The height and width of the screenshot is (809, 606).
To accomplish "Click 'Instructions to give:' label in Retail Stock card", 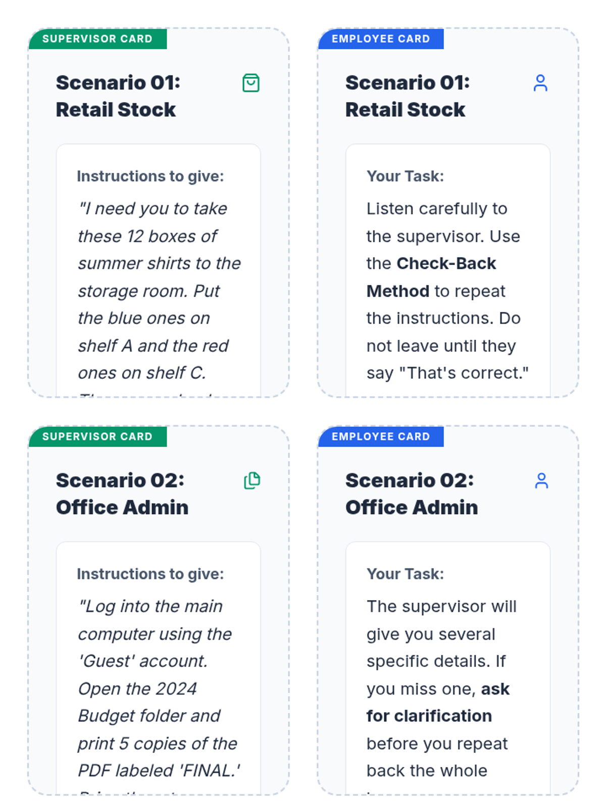I will pos(150,176).
